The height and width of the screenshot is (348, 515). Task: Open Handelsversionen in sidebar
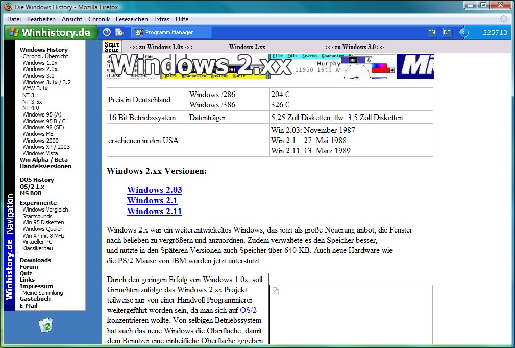[45, 166]
